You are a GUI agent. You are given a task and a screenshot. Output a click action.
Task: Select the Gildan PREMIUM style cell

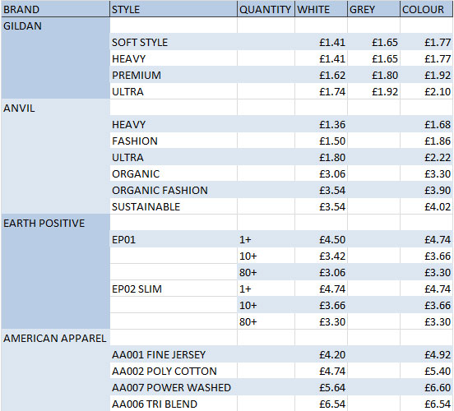(174, 75)
